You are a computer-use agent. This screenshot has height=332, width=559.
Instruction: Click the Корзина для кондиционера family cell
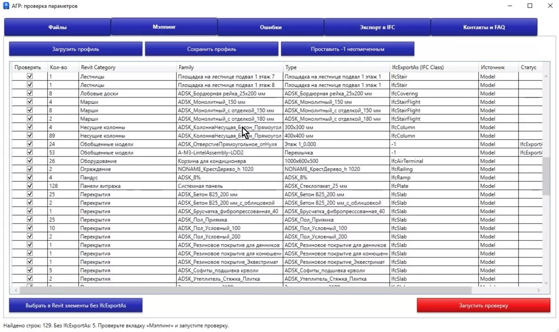(230, 161)
